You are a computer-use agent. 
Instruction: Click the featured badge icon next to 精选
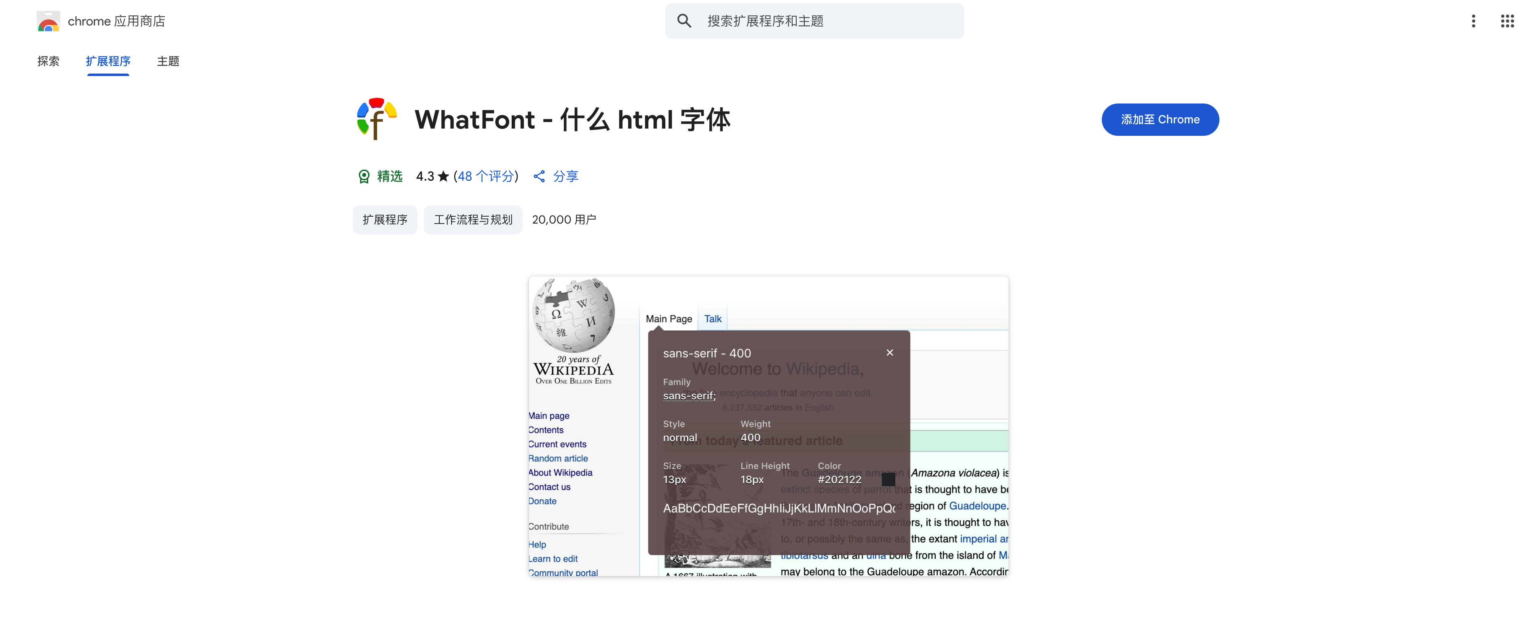[363, 176]
